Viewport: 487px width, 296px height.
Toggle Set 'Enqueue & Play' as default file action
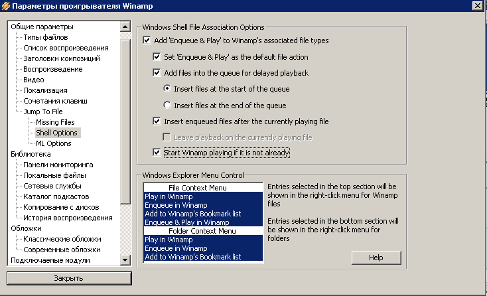click(157, 56)
